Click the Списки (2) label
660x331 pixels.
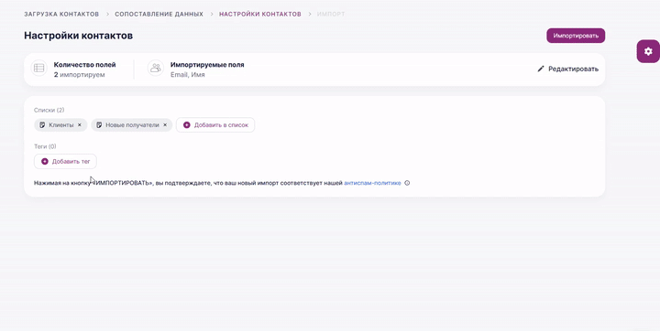click(49, 110)
